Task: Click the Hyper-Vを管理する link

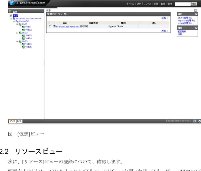Action: pyautogui.click(x=186, y=21)
